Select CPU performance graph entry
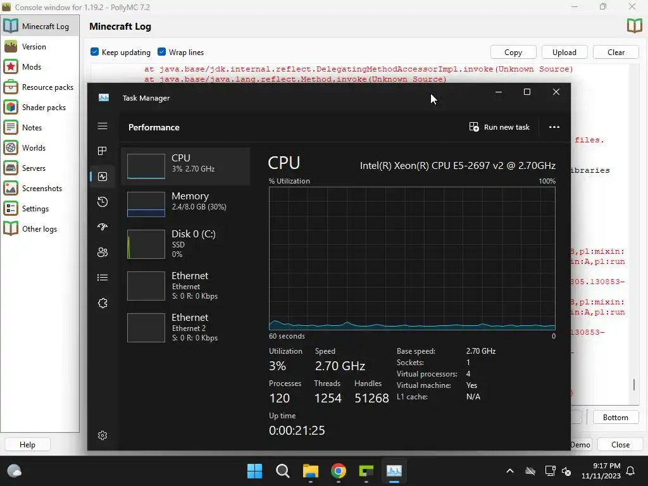Viewport: 648px width, 486px height. [x=185, y=166]
